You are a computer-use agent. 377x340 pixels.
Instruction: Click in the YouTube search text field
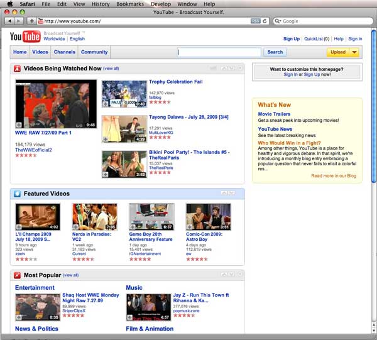pos(219,52)
